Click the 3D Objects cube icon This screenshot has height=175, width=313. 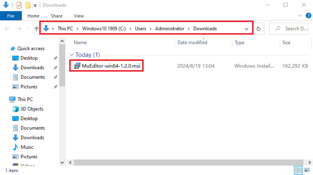coord(15,109)
